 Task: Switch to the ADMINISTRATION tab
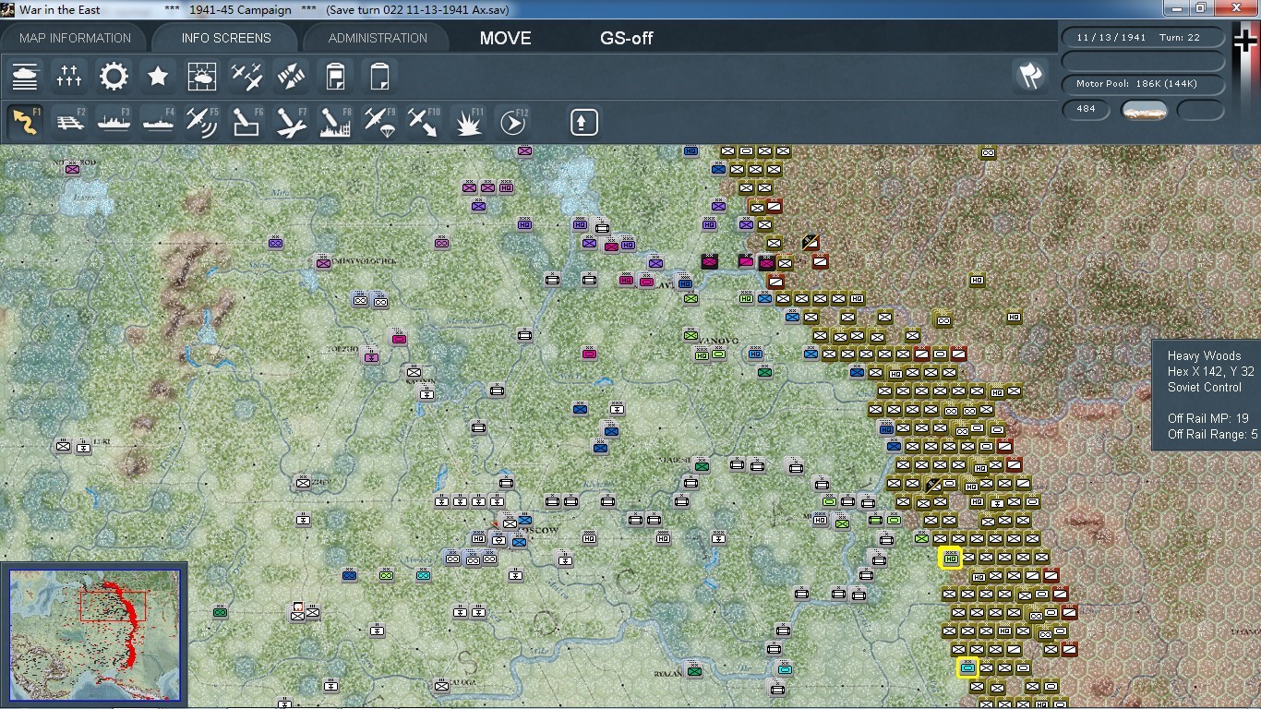(x=378, y=38)
